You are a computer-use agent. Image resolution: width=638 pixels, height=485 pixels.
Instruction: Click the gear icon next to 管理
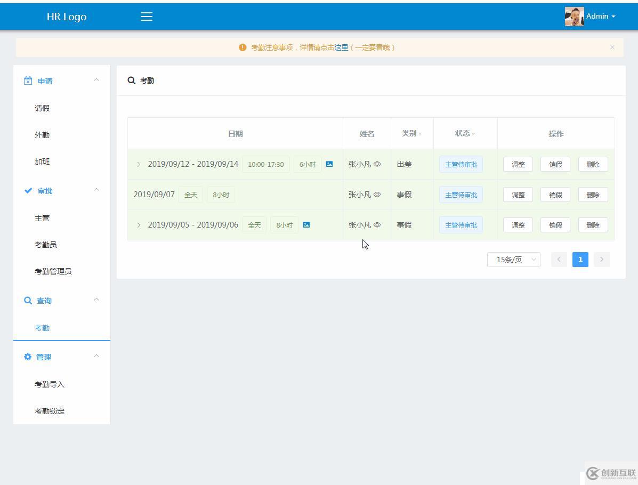click(28, 357)
